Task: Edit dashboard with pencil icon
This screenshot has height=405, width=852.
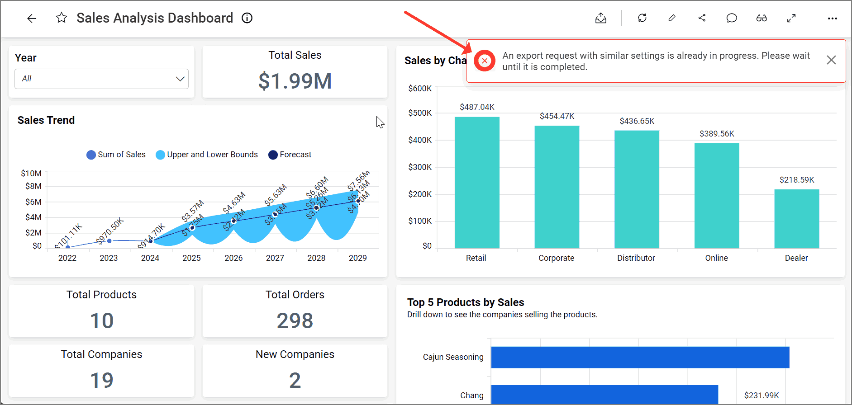Action: 672,18
